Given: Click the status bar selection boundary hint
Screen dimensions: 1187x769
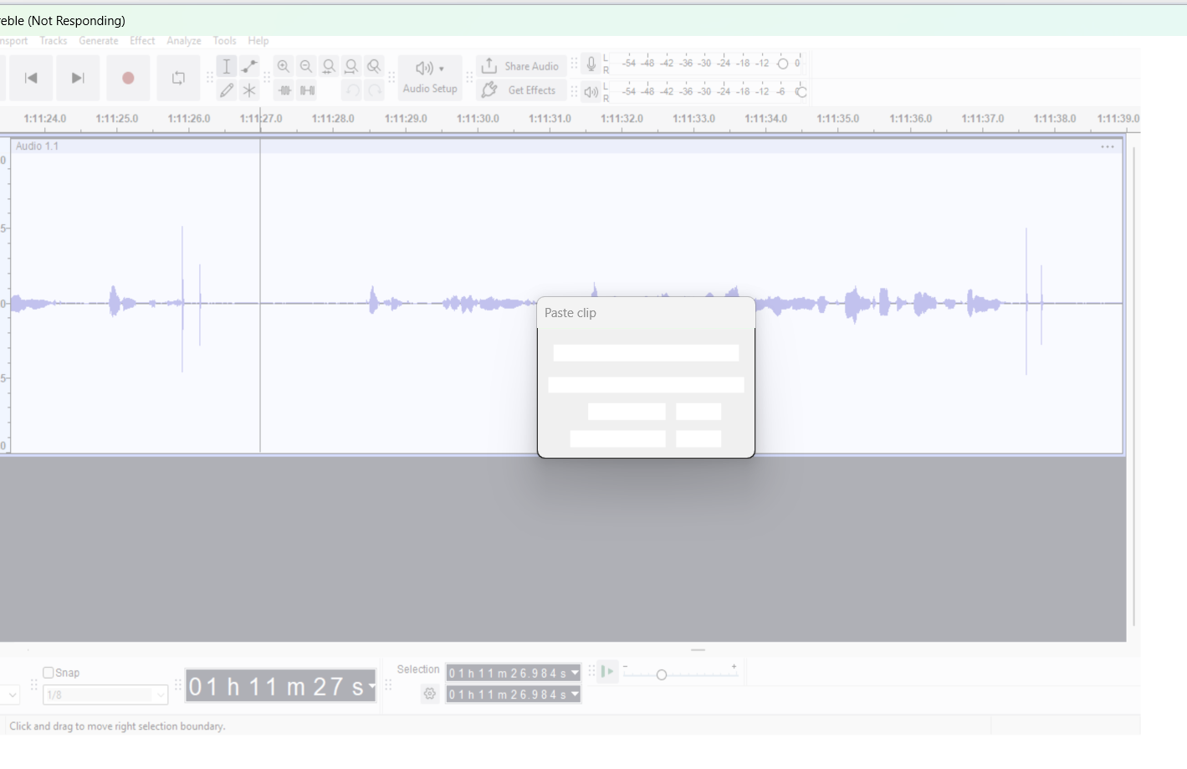Looking at the screenshot, I should 117,726.
